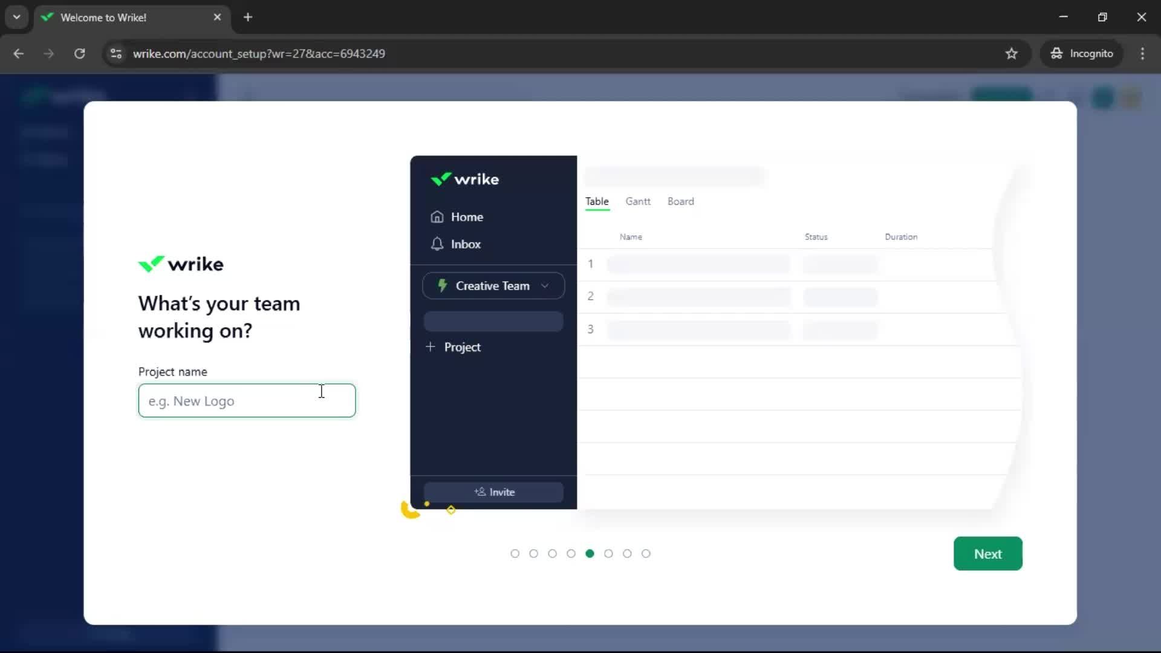Open the tab search dropdown arrow
This screenshot has height=653, width=1161.
pos(16,17)
